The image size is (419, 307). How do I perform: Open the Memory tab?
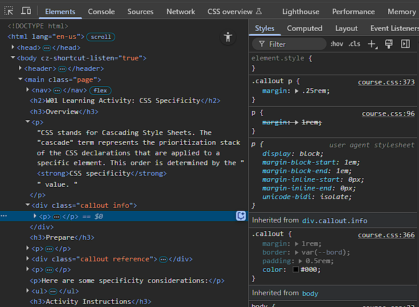(402, 12)
